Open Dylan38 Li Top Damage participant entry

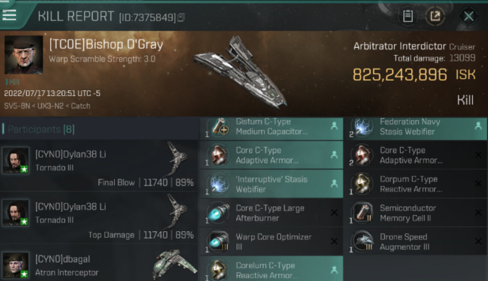(99, 218)
